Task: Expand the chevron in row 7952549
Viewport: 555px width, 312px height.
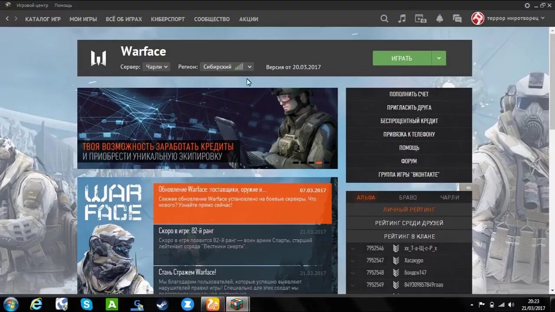Action: point(353,285)
